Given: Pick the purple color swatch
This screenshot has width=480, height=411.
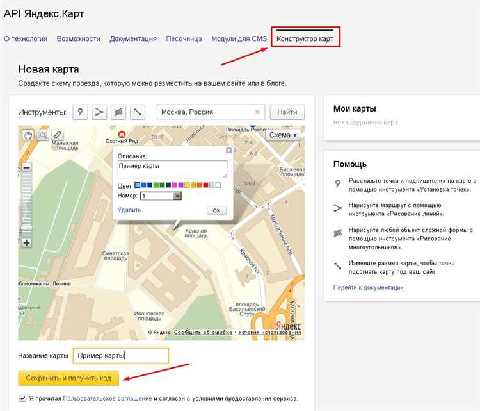Looking at the screenshot, I should (x=181, y=185).
